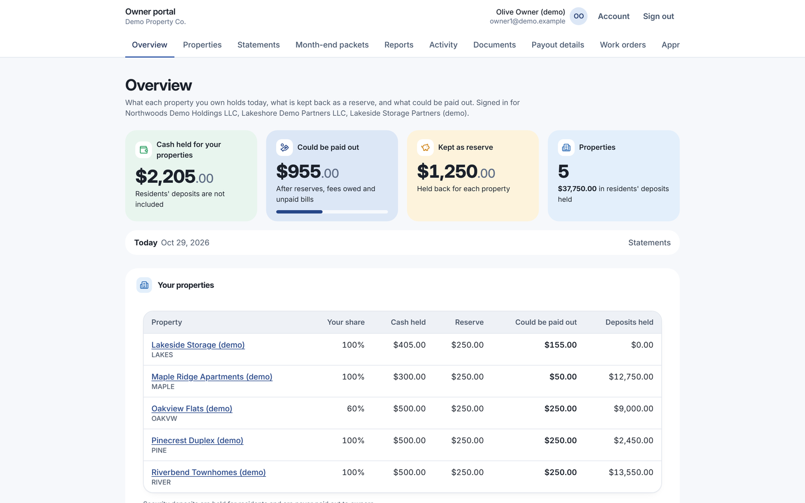Open the OO user avatar
This screenshot has width=805, height=503.
click(579, 16)
